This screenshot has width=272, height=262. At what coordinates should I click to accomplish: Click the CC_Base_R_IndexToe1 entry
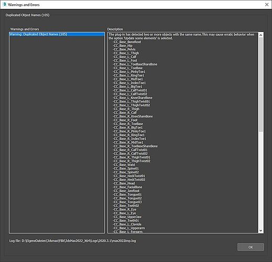[129, 139]
